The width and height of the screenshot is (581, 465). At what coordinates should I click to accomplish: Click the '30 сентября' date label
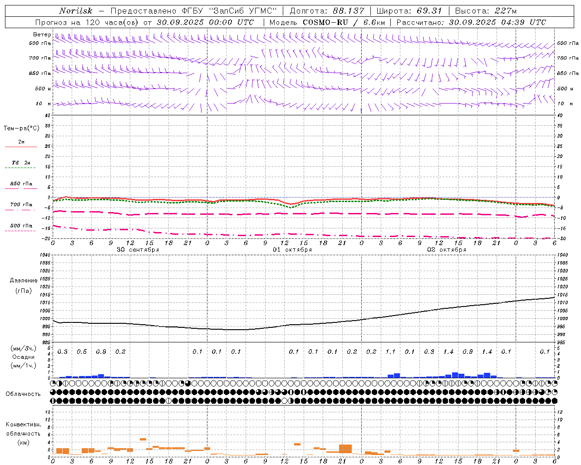138,250
